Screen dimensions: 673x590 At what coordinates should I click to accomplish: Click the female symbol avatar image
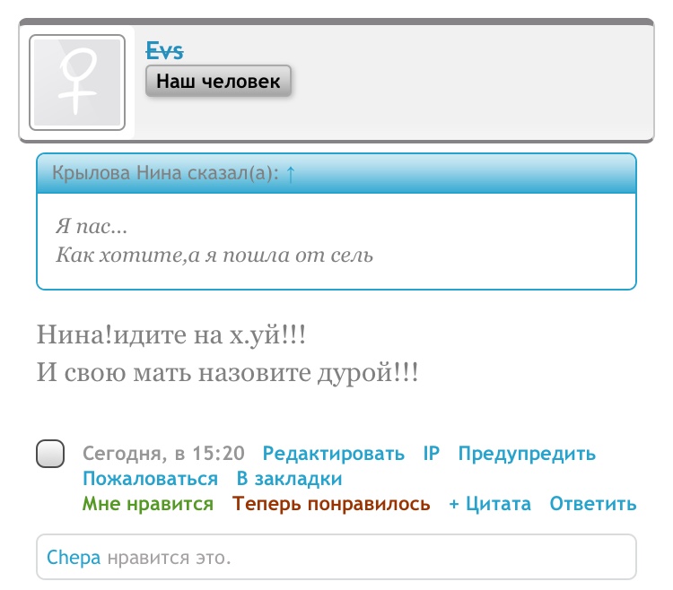coord(77,82)
